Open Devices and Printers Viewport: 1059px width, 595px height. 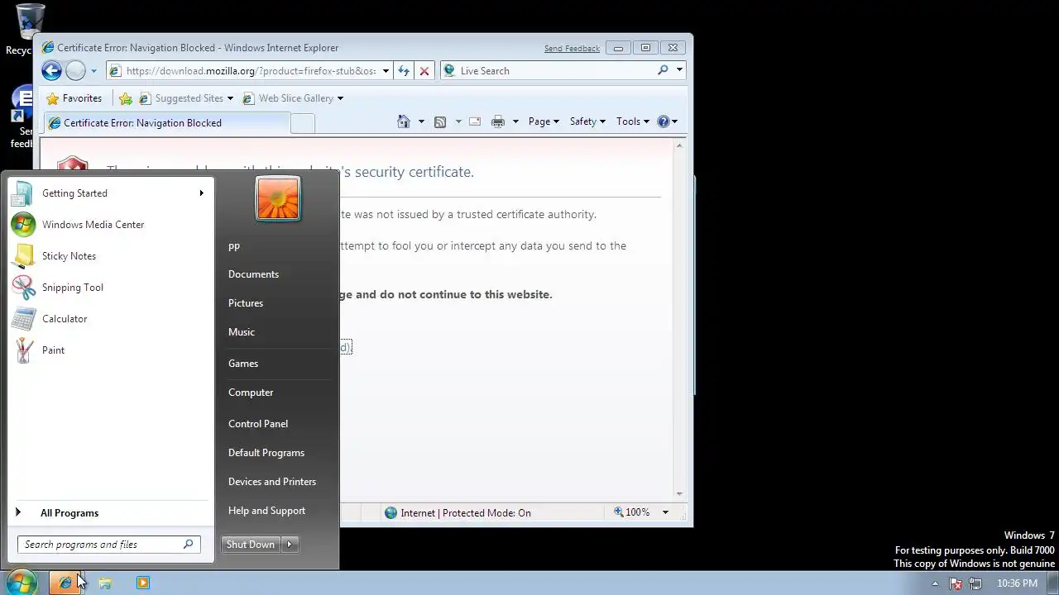point(272,482)
